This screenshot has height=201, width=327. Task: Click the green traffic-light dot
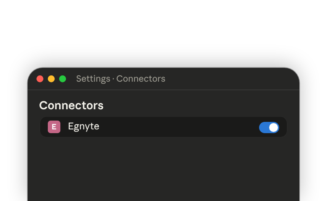point(62,79)
